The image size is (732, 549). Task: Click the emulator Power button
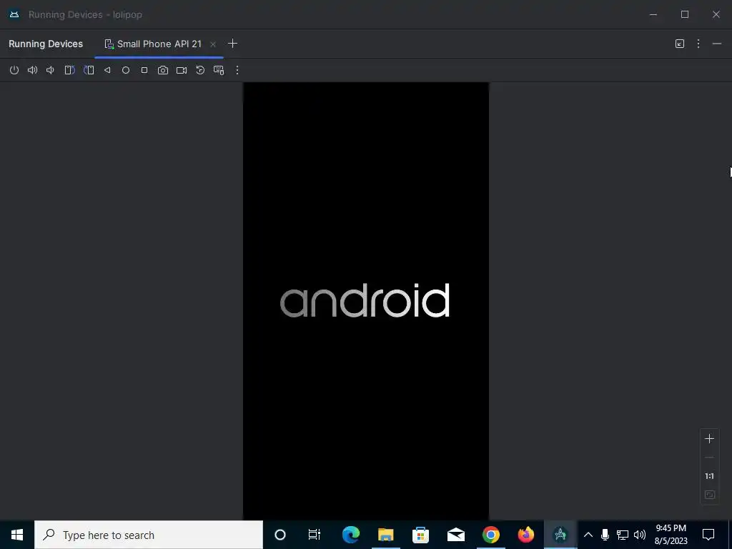pos(14,70)
